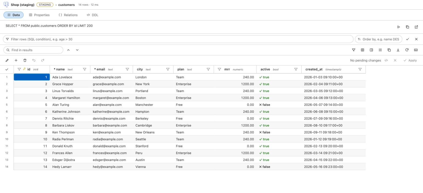This screenshot has width=423, height=193.
Task: Filter by the plan column funnel icon
Action: (x=208, y=69)
